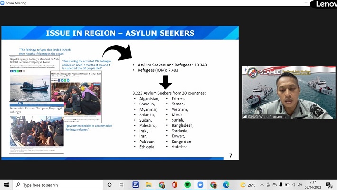Open first Chrome icon on taskbar
This screenshot has width=337, height=190.
[162, 185]
